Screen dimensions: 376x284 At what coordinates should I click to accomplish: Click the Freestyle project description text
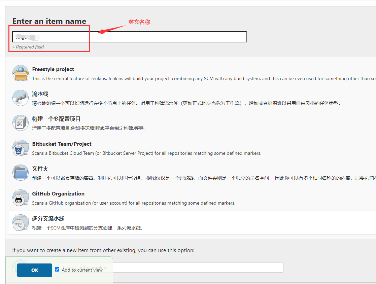[x=204, y=79]
